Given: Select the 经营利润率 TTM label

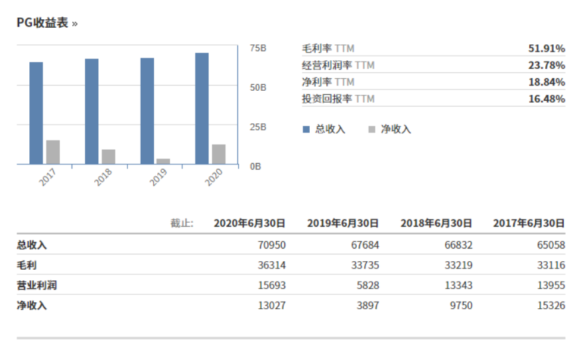Looking at the screenshot, I should tap(338, 66).
